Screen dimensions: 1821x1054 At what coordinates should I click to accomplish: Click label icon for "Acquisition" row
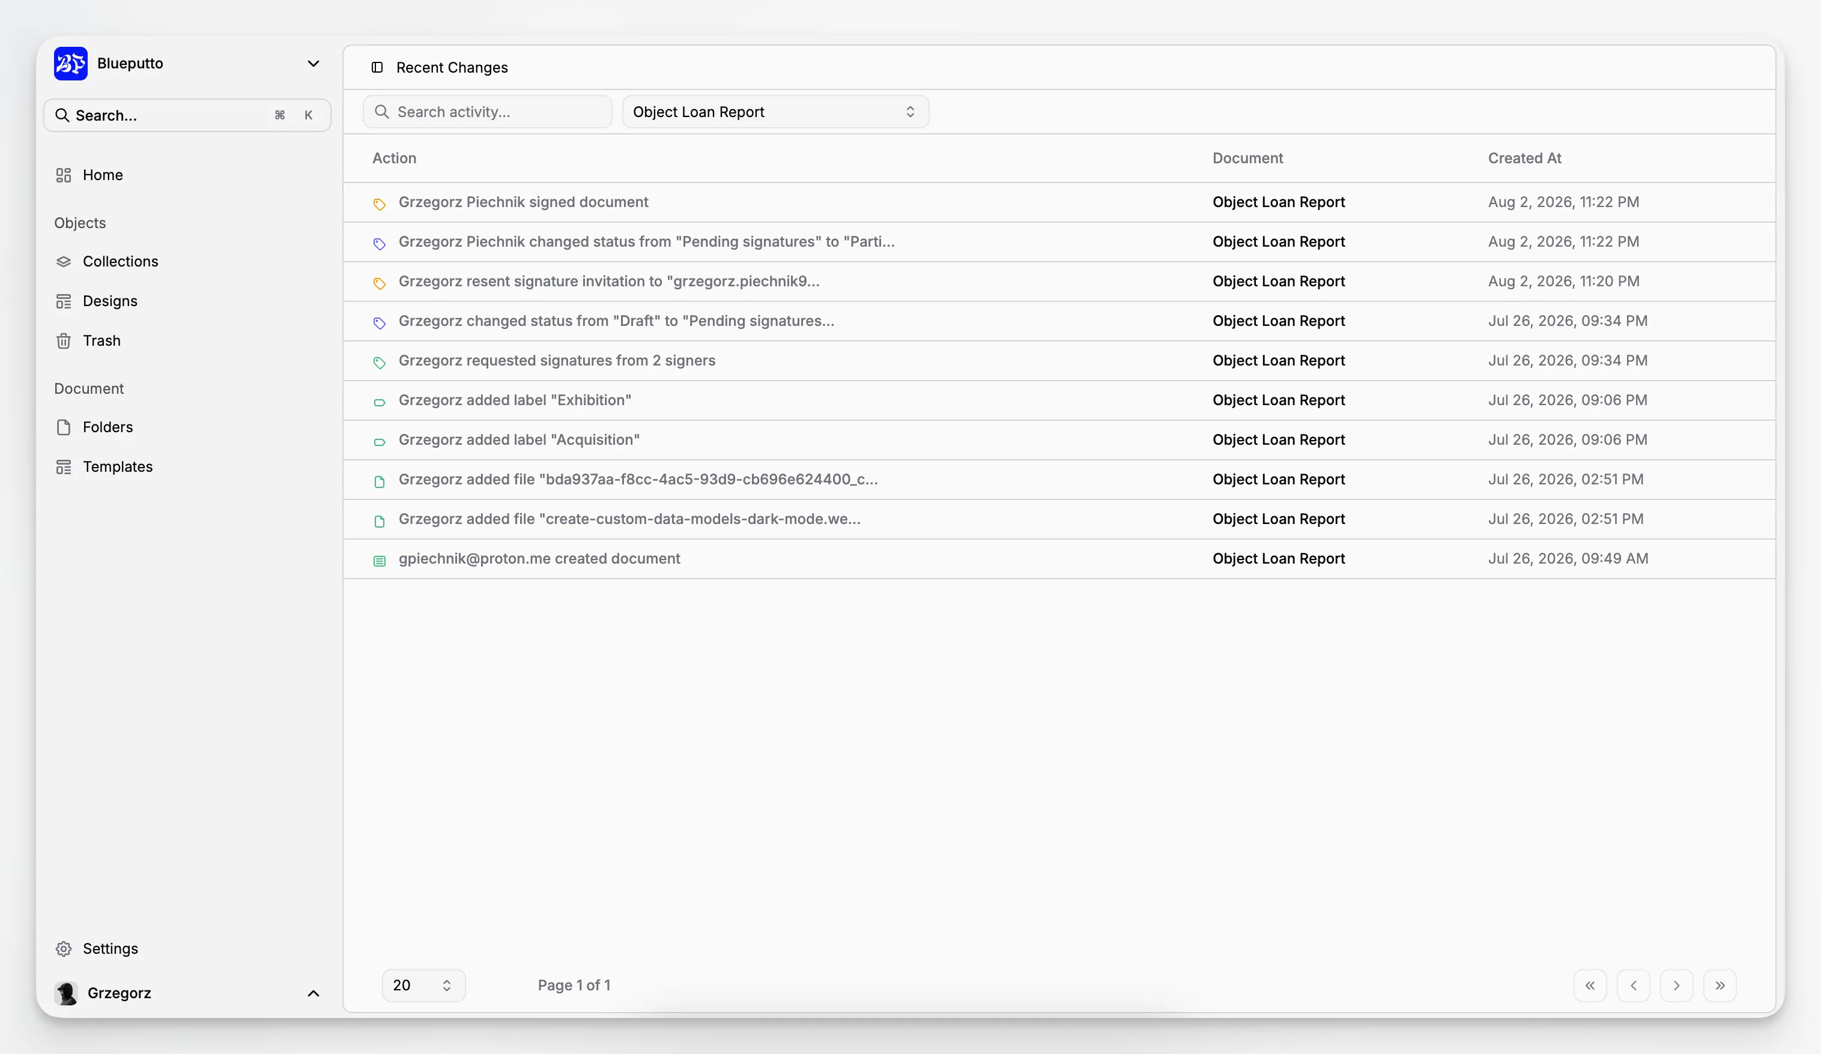coord(380,442)
